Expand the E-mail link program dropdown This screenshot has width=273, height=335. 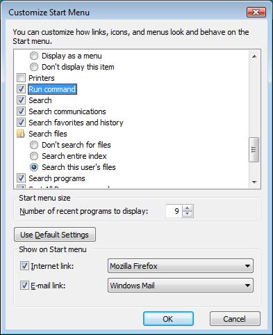point(181,286)
